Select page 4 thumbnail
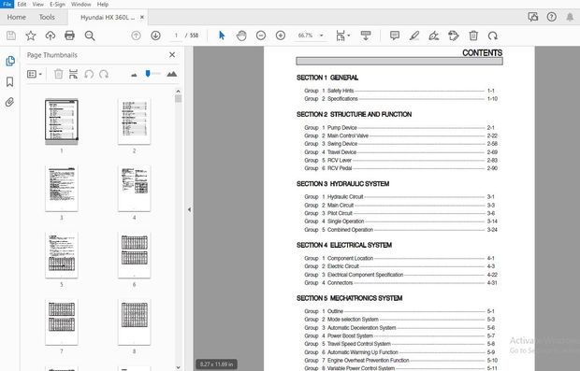Screen dimensions: 580x371 pos(134,188)
